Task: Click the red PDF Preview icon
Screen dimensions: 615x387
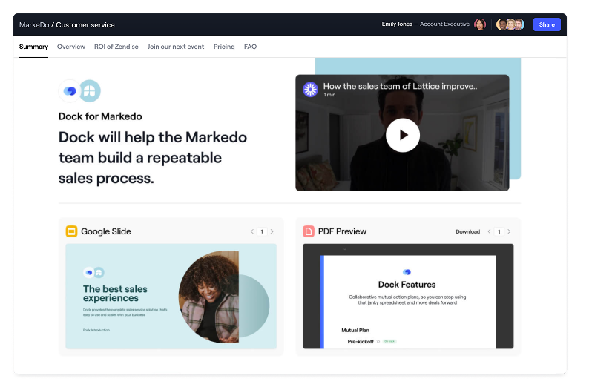Action: 309,231
